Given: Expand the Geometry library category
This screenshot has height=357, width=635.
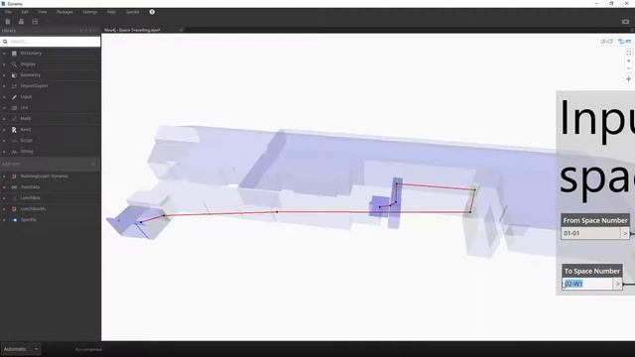Looking at the screenshot, I should [4, 75].
